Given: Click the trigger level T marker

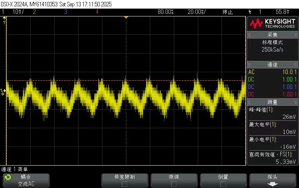Looking at the screenshot, I should coord(4,21).
